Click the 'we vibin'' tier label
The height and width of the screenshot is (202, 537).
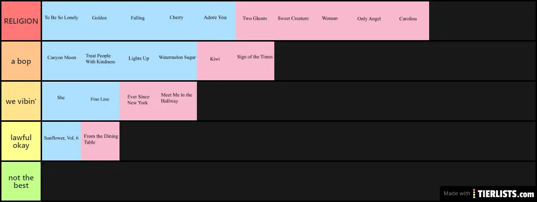pos(21,101)
